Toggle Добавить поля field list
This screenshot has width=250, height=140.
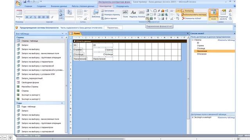tap(213, 14)
